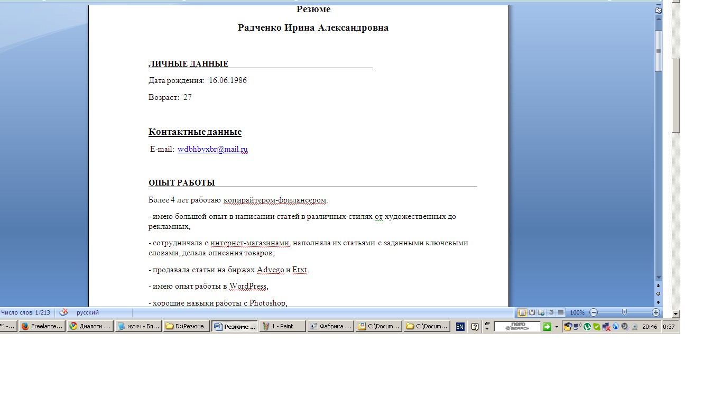Click the русский language status button
Viewport: 722px width, 406px height.
click(x=88, y=312)
